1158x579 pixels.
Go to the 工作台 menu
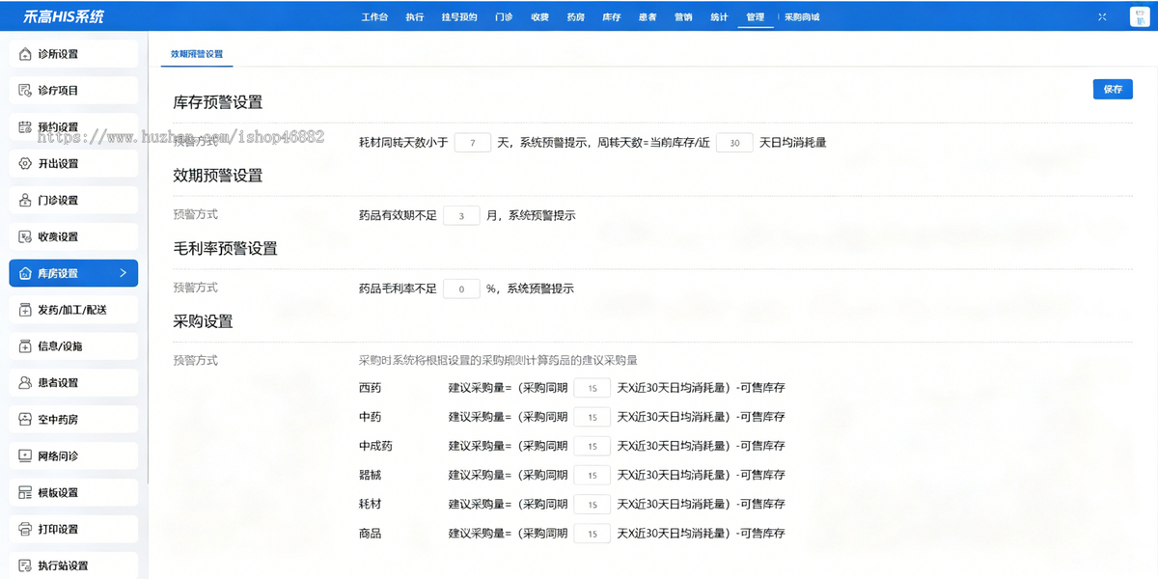[x=374, y=17]
